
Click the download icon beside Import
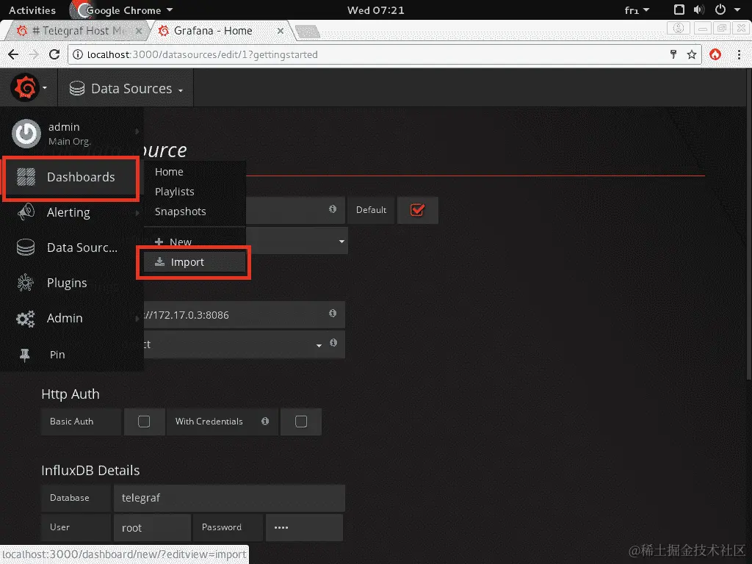point(159,261)
